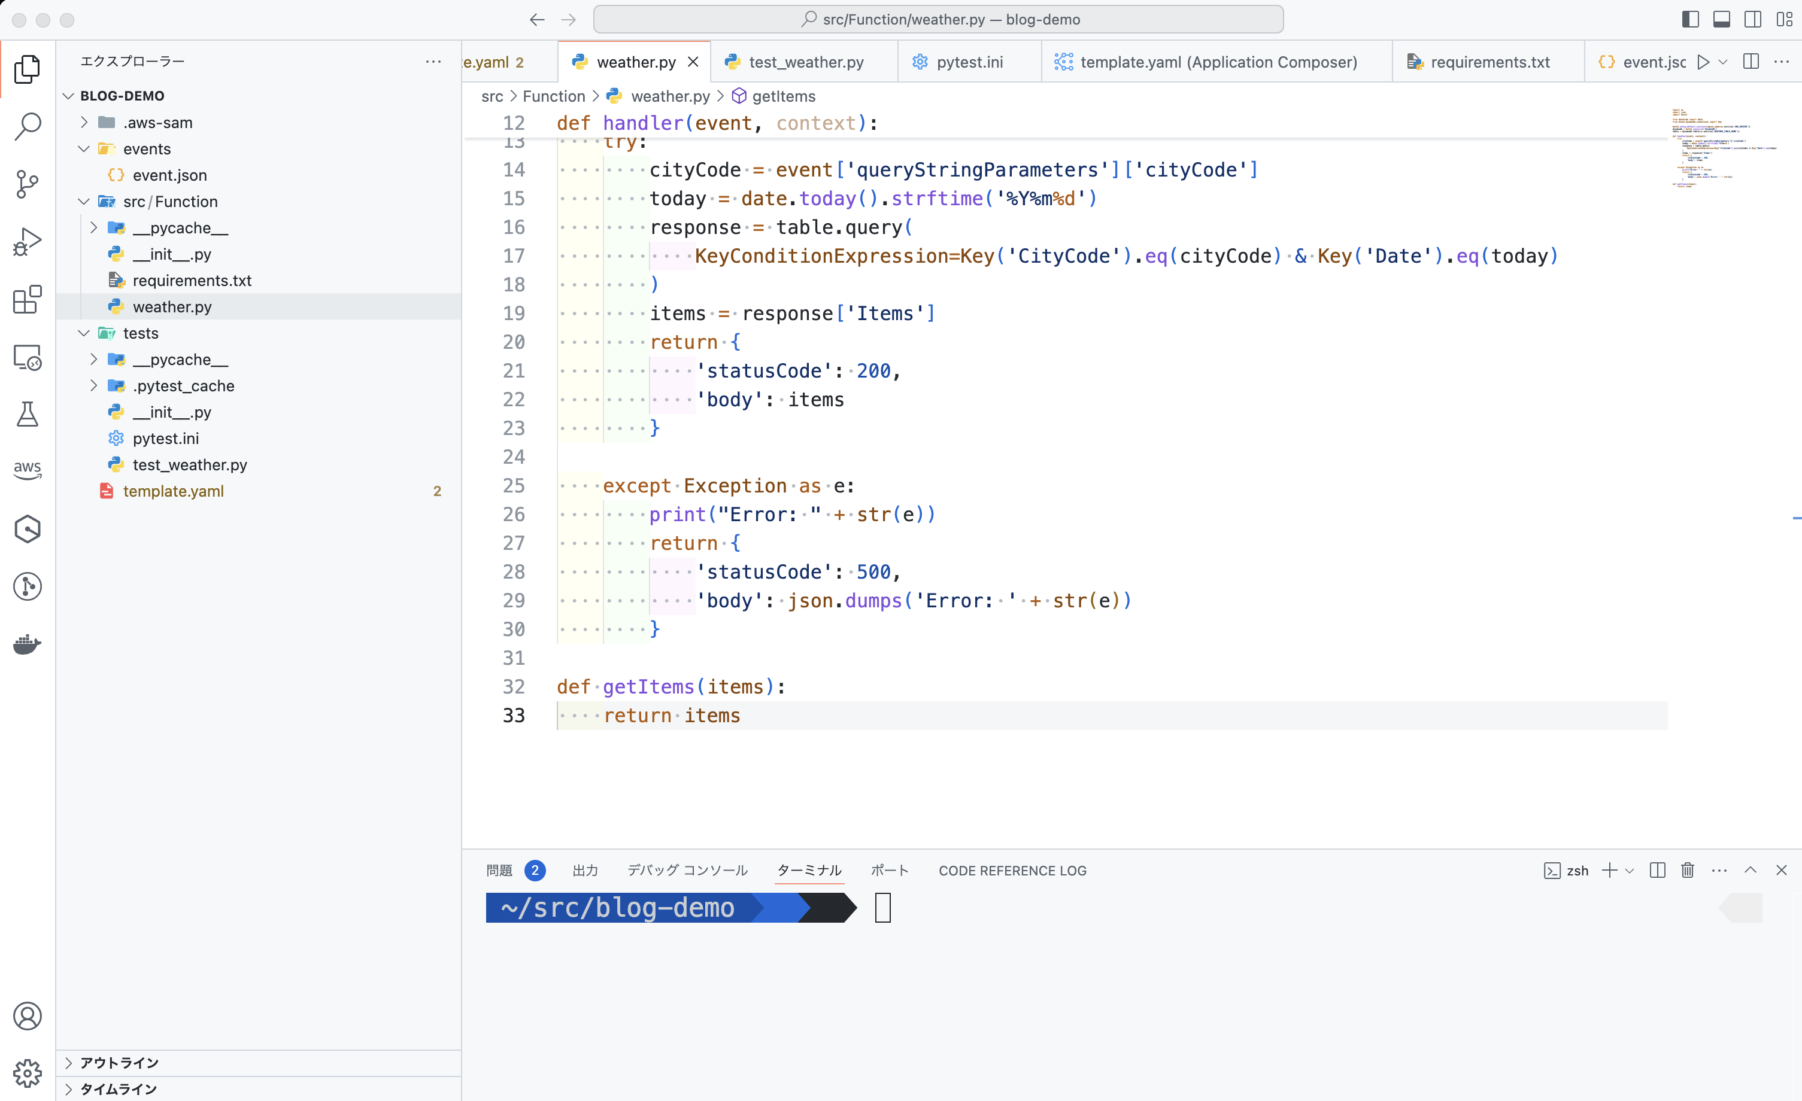Collapse the src/Function folder
The height and width of the screenshot is (1101, 1802).
[84, 201]
